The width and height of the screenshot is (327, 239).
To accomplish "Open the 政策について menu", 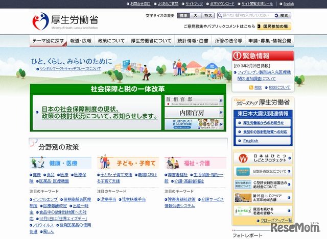I will pos(111,41).
